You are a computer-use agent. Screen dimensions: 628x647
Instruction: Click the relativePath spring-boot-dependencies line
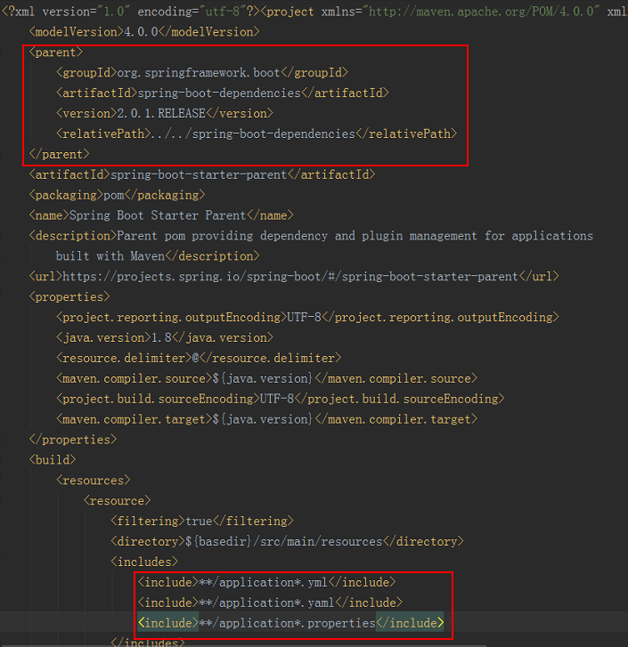pos(257,133)
